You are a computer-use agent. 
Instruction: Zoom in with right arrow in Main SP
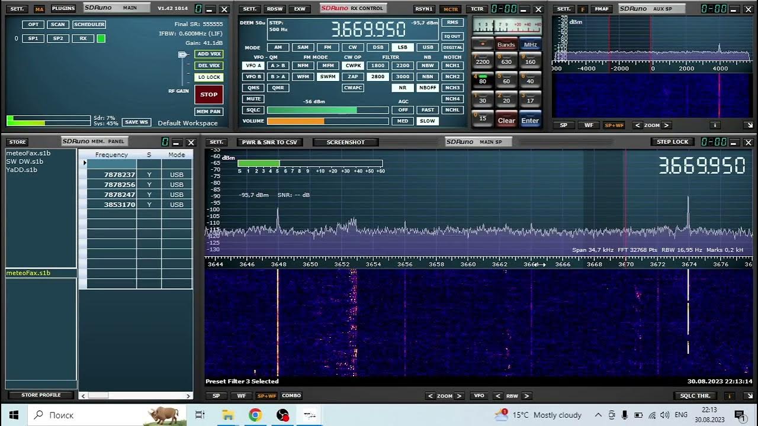[x=458, y=396]
